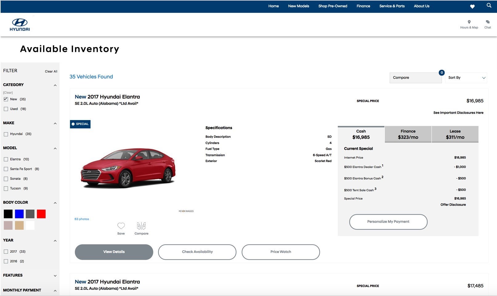Open the search with the magnifier icon
497x296 pixels.
[x=488, y=6]
